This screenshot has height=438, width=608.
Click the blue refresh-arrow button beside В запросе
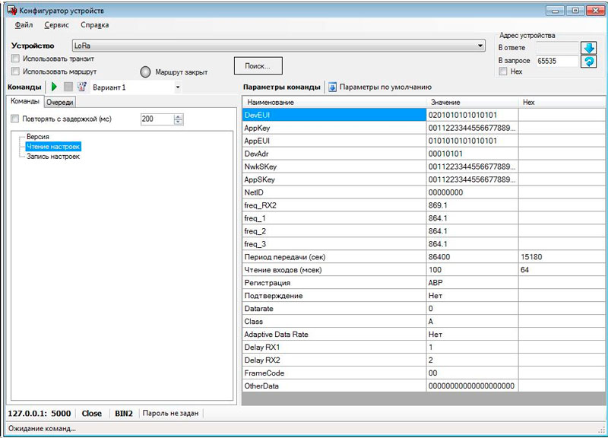588,62
